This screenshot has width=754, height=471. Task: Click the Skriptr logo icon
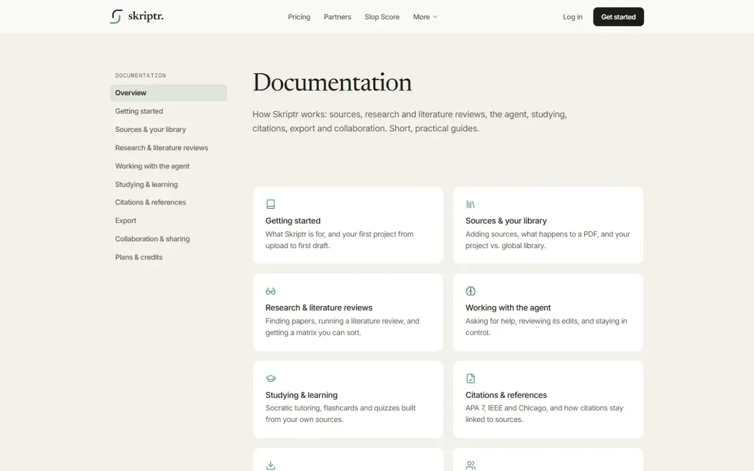[x=116, y=17]
